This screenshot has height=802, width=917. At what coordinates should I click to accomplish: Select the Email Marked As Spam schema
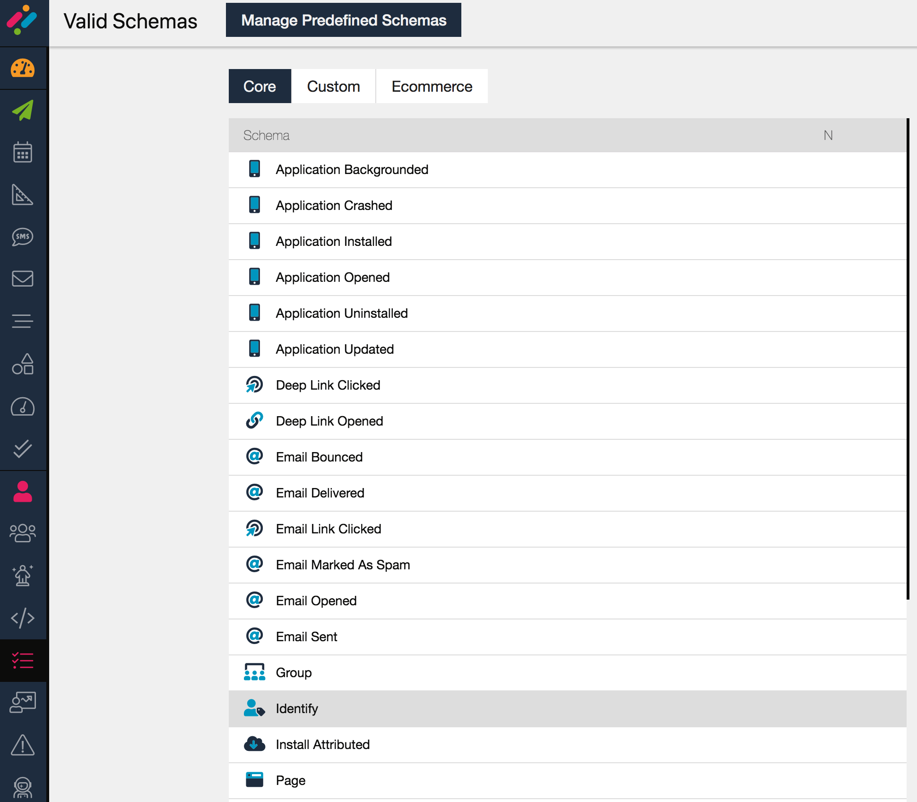click(343, 565)
